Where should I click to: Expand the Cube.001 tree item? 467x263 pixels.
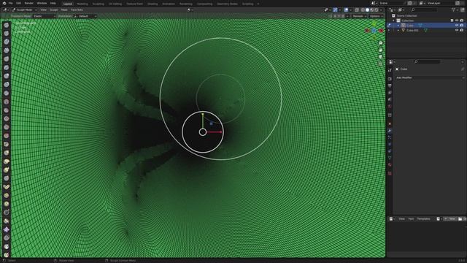(398, 30)
